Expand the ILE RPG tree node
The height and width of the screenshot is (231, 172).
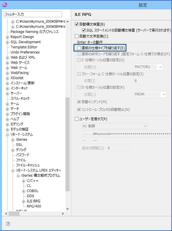pyautogui.click(x=23, y=202)
